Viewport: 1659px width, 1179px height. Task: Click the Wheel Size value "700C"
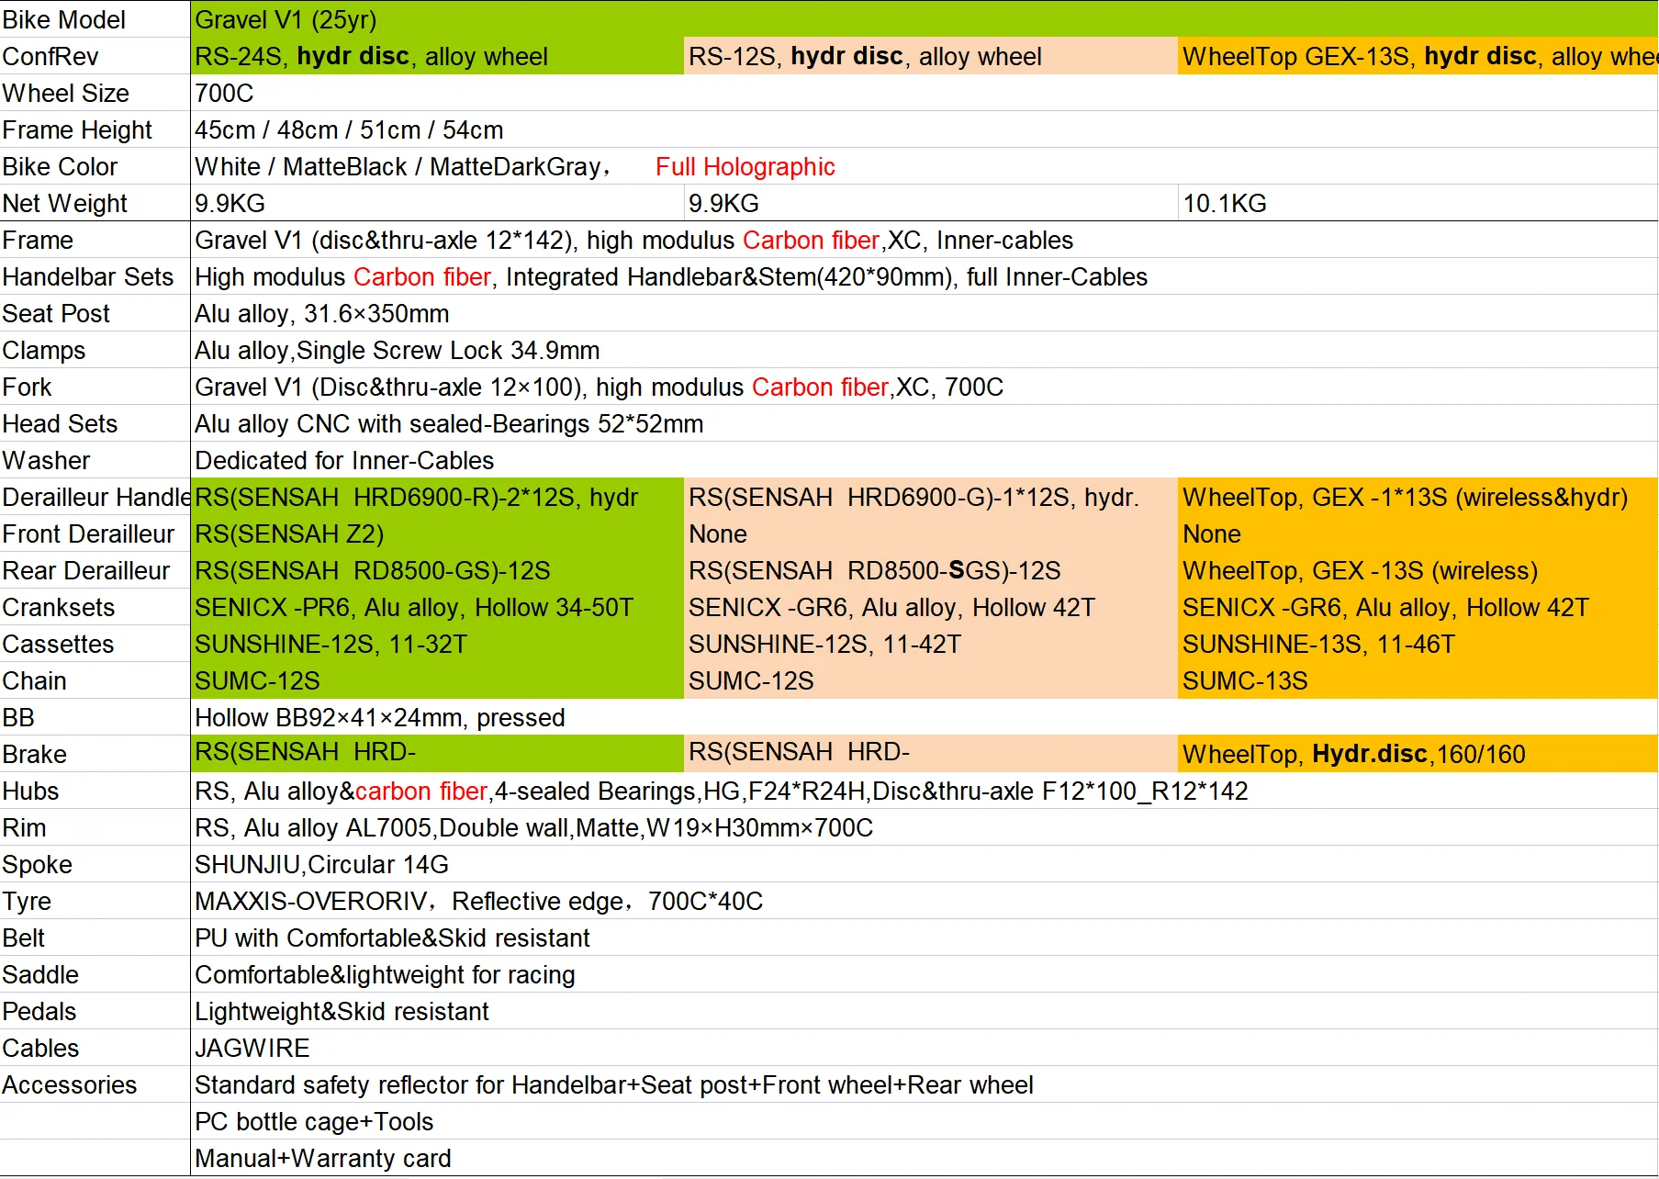click(x=924, y=93)
